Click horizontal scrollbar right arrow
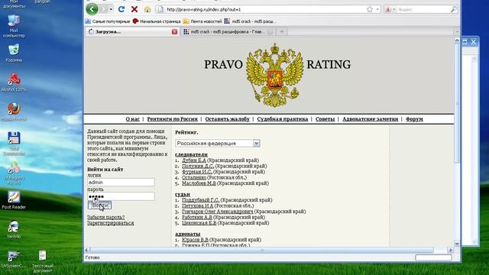This screenshot has width=489, height=275. [x=450, y=250]
